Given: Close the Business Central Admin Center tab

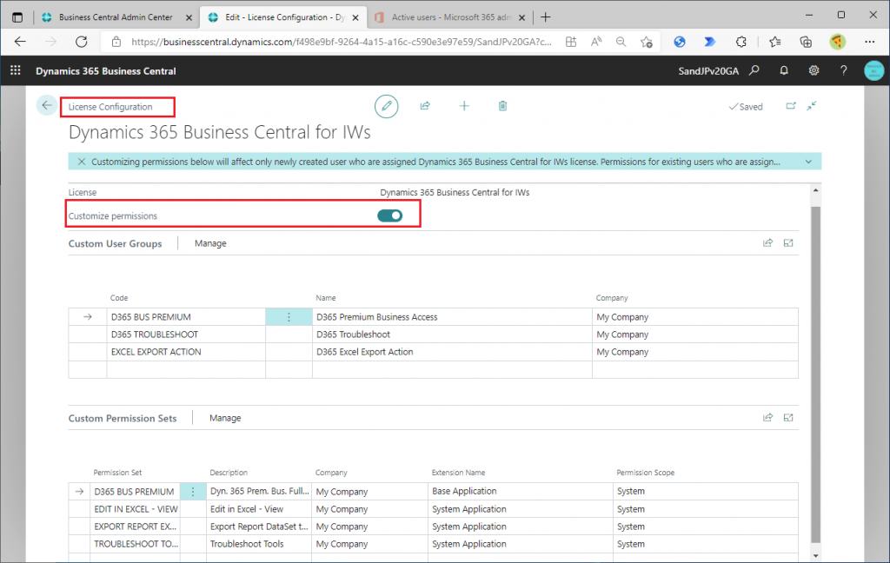Looking at the screenshot, I should click(x=189, y=17).
